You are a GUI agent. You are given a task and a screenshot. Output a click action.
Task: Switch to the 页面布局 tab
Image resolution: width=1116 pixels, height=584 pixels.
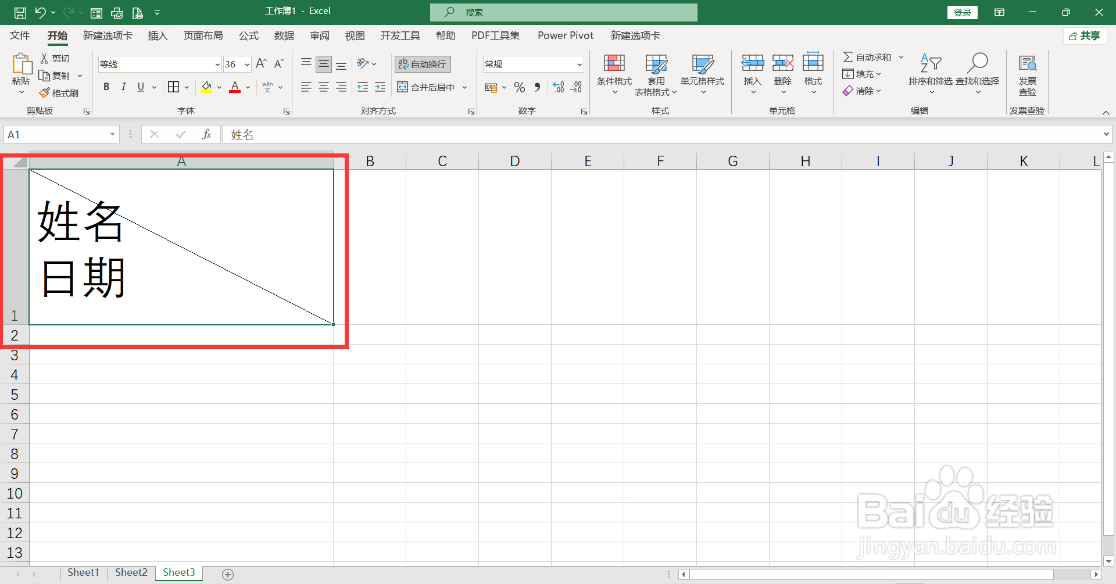click(203, 35)
